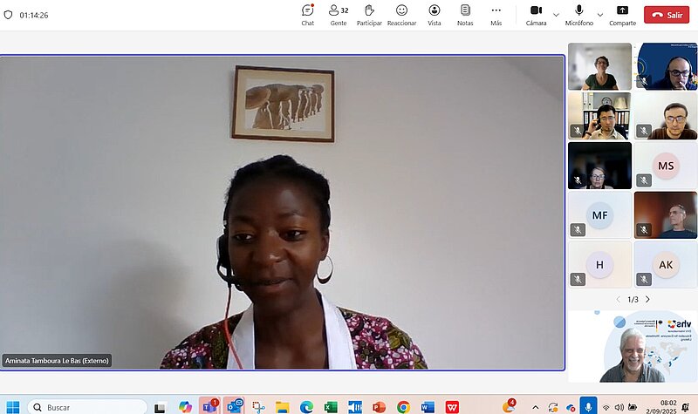The width and height of the screenshot is (698, 414).
Task: Open the meeting Chat panel
Action: pyautogui.click(x=307, y=15)
